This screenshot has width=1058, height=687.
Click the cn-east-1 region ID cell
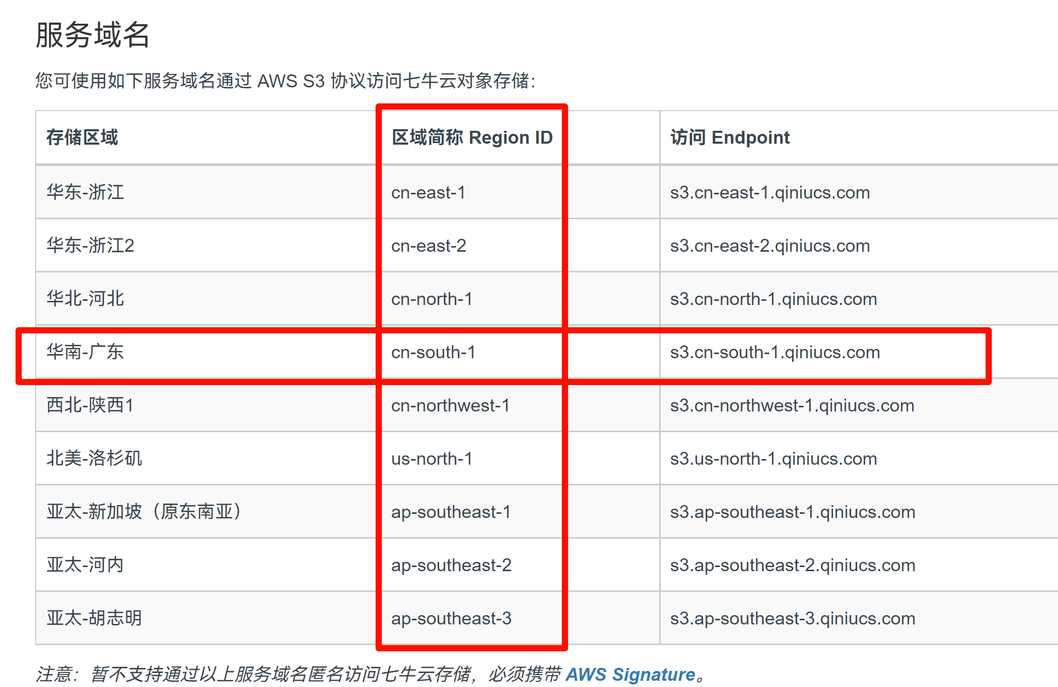428,193
